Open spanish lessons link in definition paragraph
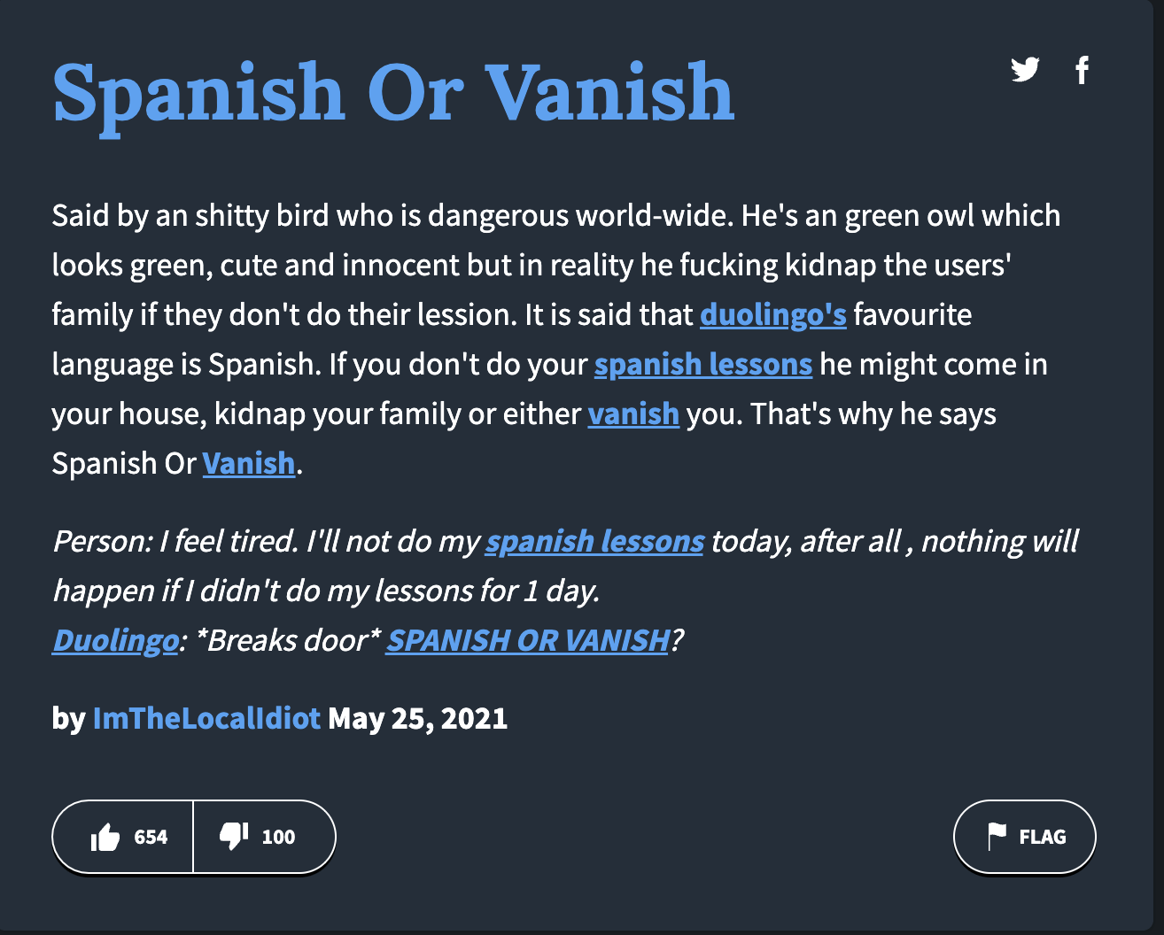1164x935 pixels. pyautogui.click(x=702, y=364)
